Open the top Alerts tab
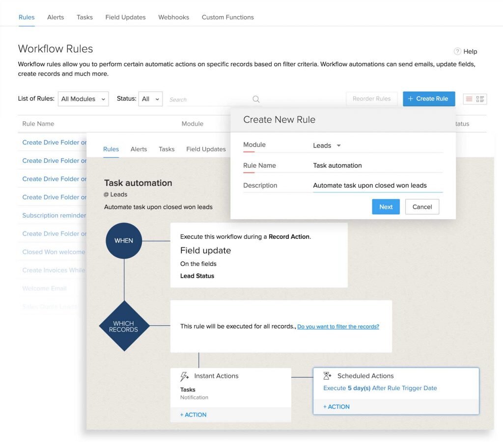The image size is (503, 442). [x=56, y=17]
